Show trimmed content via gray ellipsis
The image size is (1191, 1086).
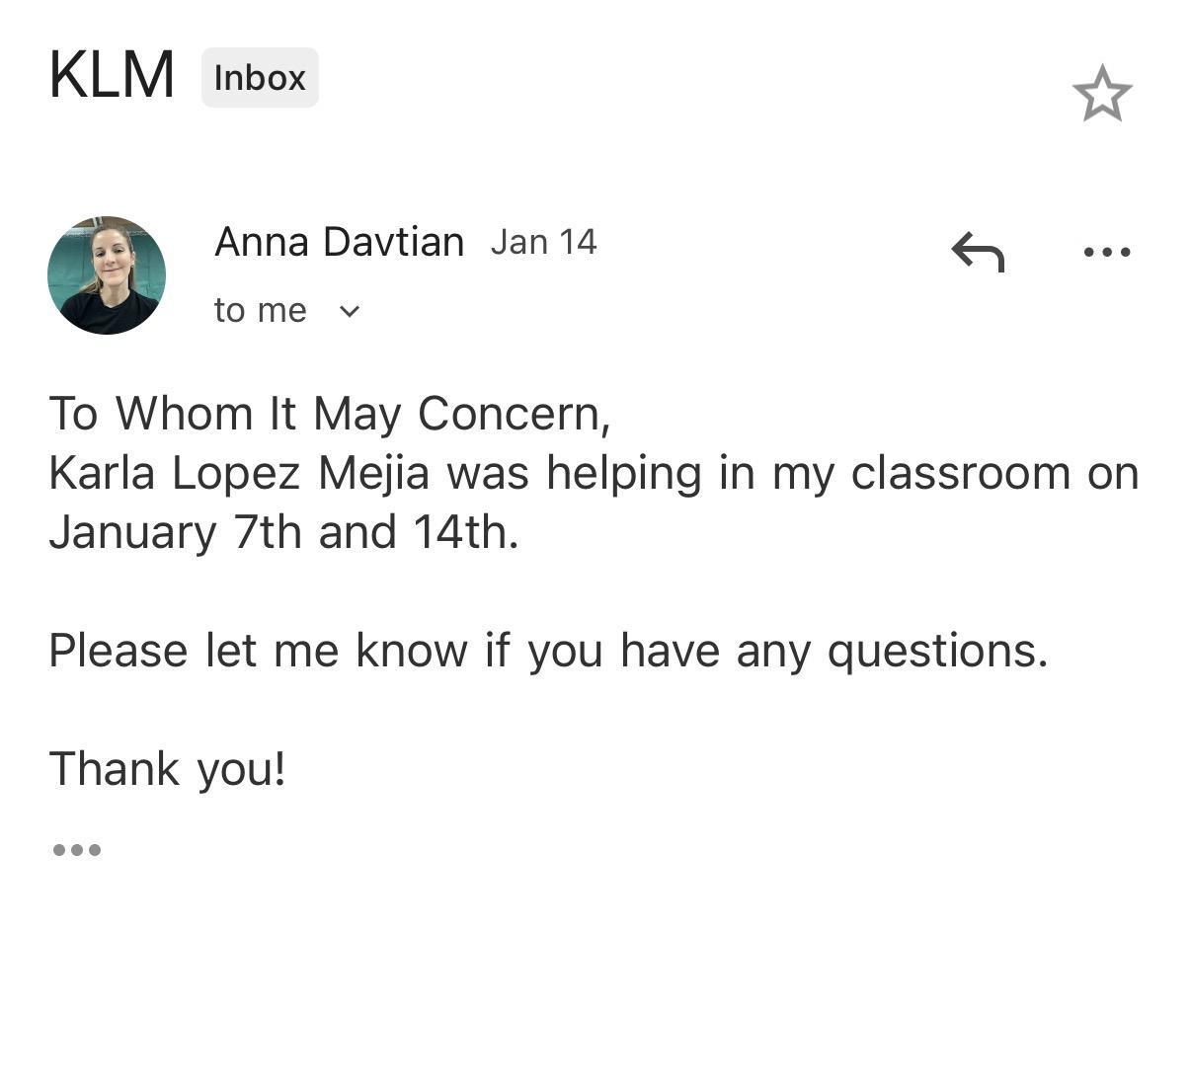[x=76, y=849]
